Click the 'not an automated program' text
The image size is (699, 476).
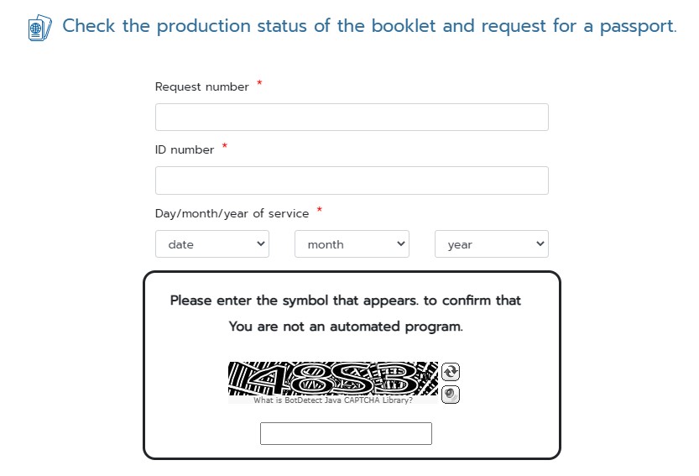tap(346, 327)
